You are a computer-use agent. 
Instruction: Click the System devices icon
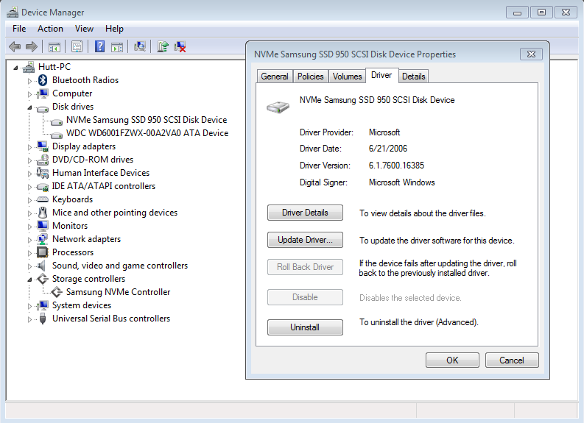(x=43, y=305)
